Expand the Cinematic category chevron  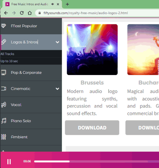coord(57,89)
